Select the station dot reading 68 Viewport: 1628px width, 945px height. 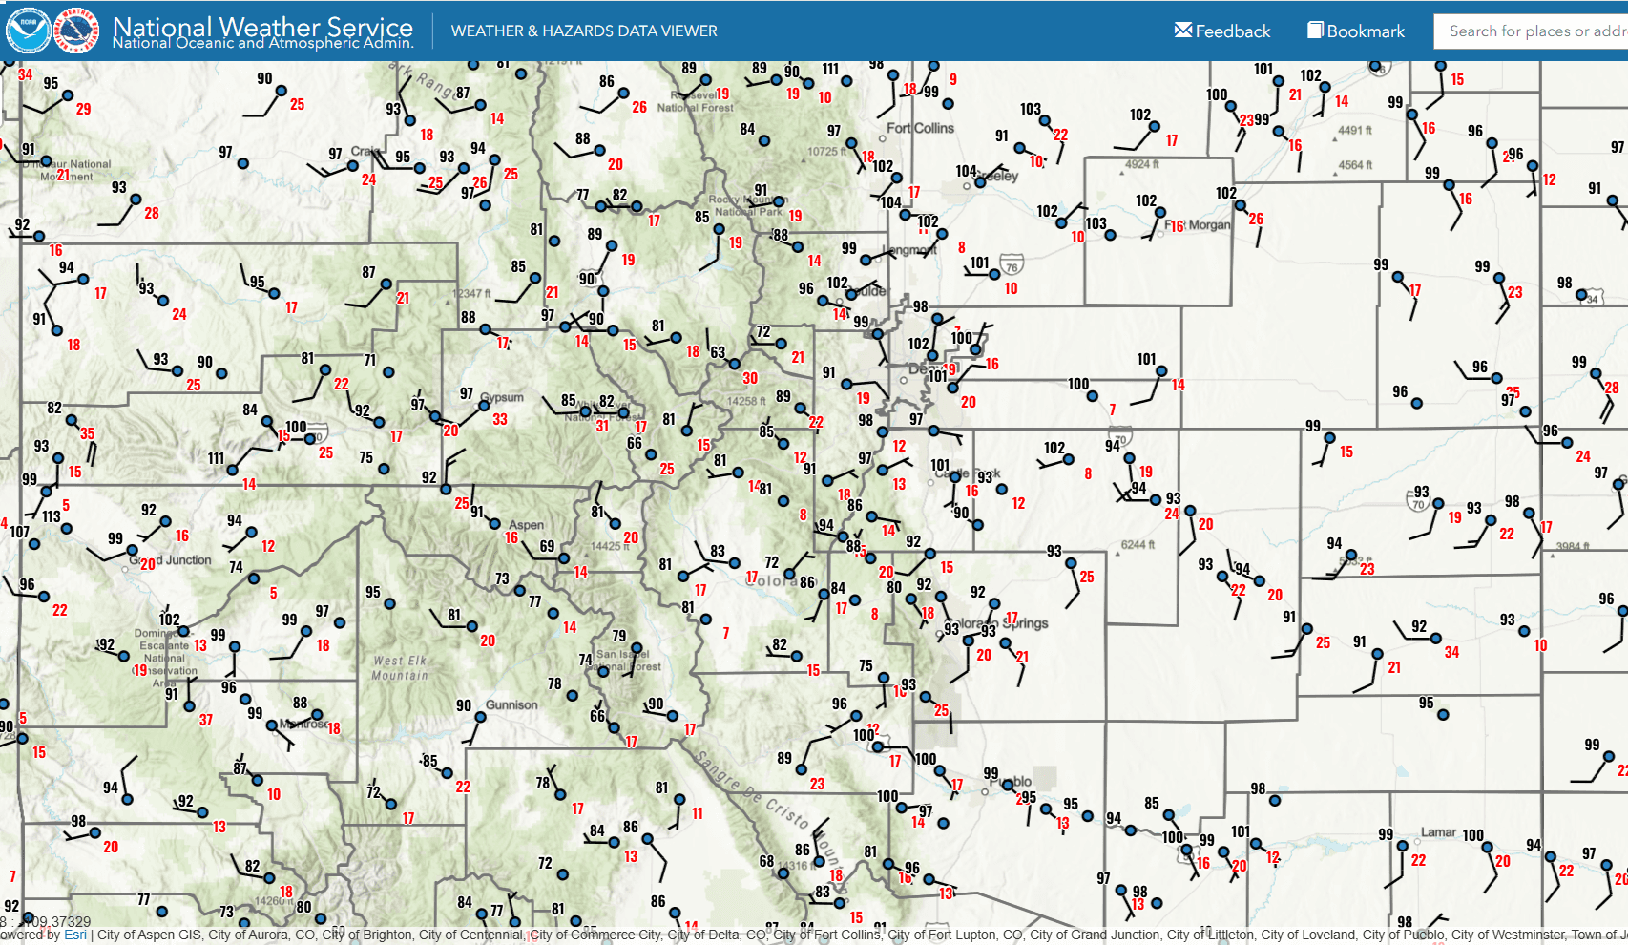(783, 872)
